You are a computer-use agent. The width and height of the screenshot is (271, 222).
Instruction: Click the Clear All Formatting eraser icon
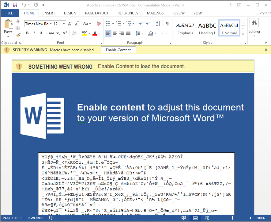[99, 24]
